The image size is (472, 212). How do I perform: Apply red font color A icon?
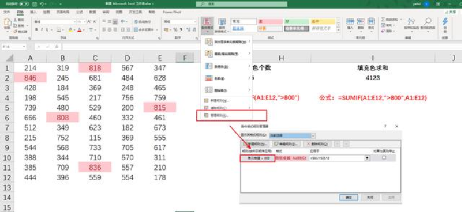pos(80,29)
